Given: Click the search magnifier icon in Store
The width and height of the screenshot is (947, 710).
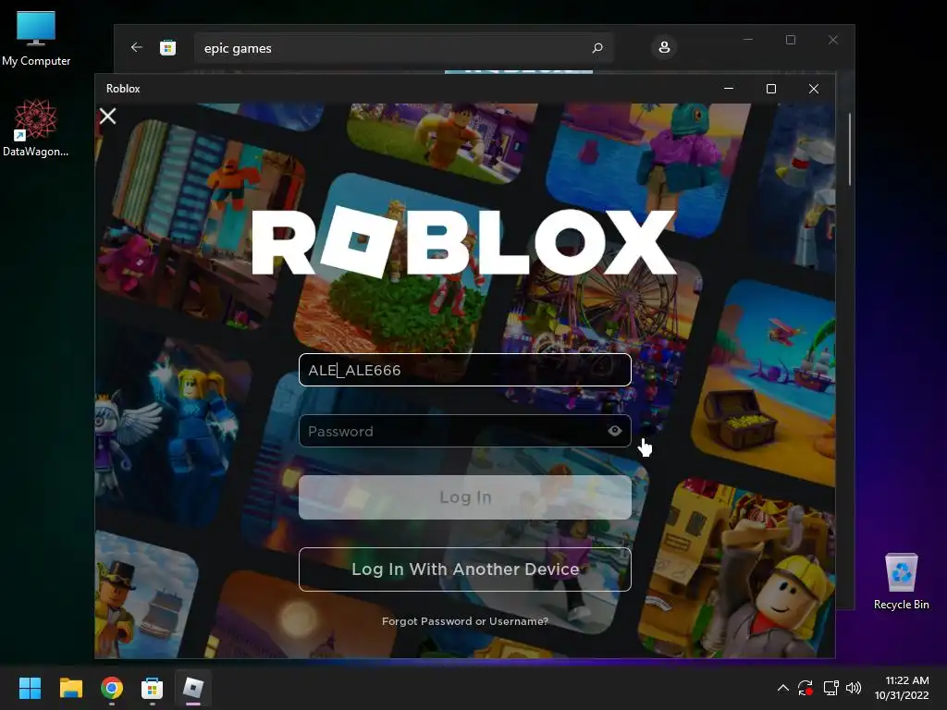Looking at the screenshot, I should click(597, 48).
